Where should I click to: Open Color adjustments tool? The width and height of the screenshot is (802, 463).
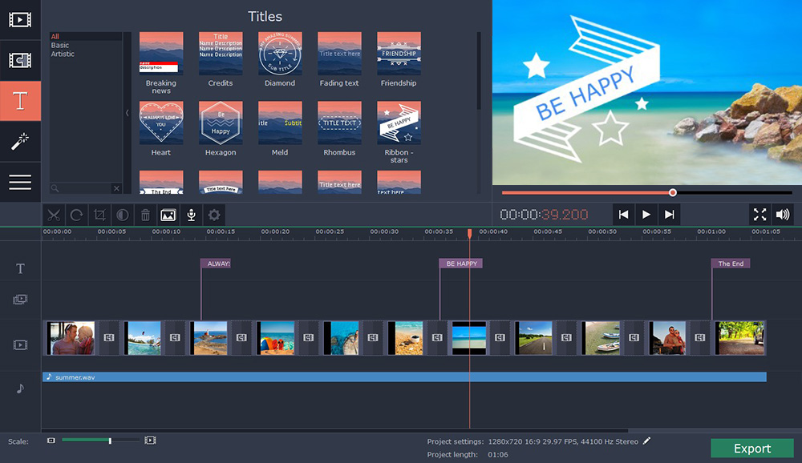[123, 215]
